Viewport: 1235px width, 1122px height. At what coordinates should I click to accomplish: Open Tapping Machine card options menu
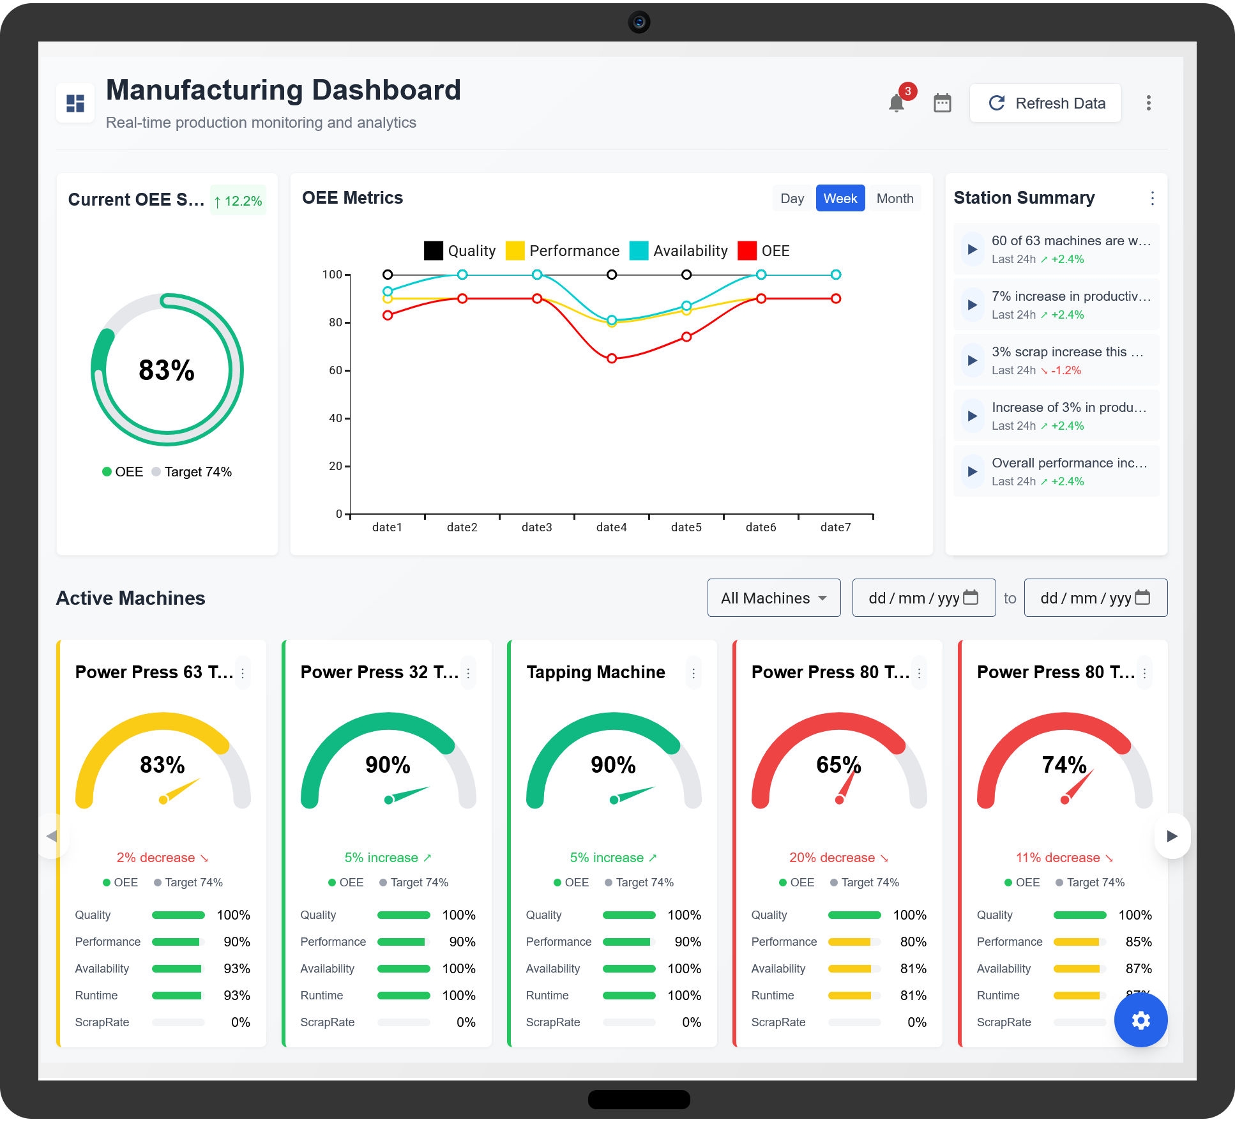693,672
